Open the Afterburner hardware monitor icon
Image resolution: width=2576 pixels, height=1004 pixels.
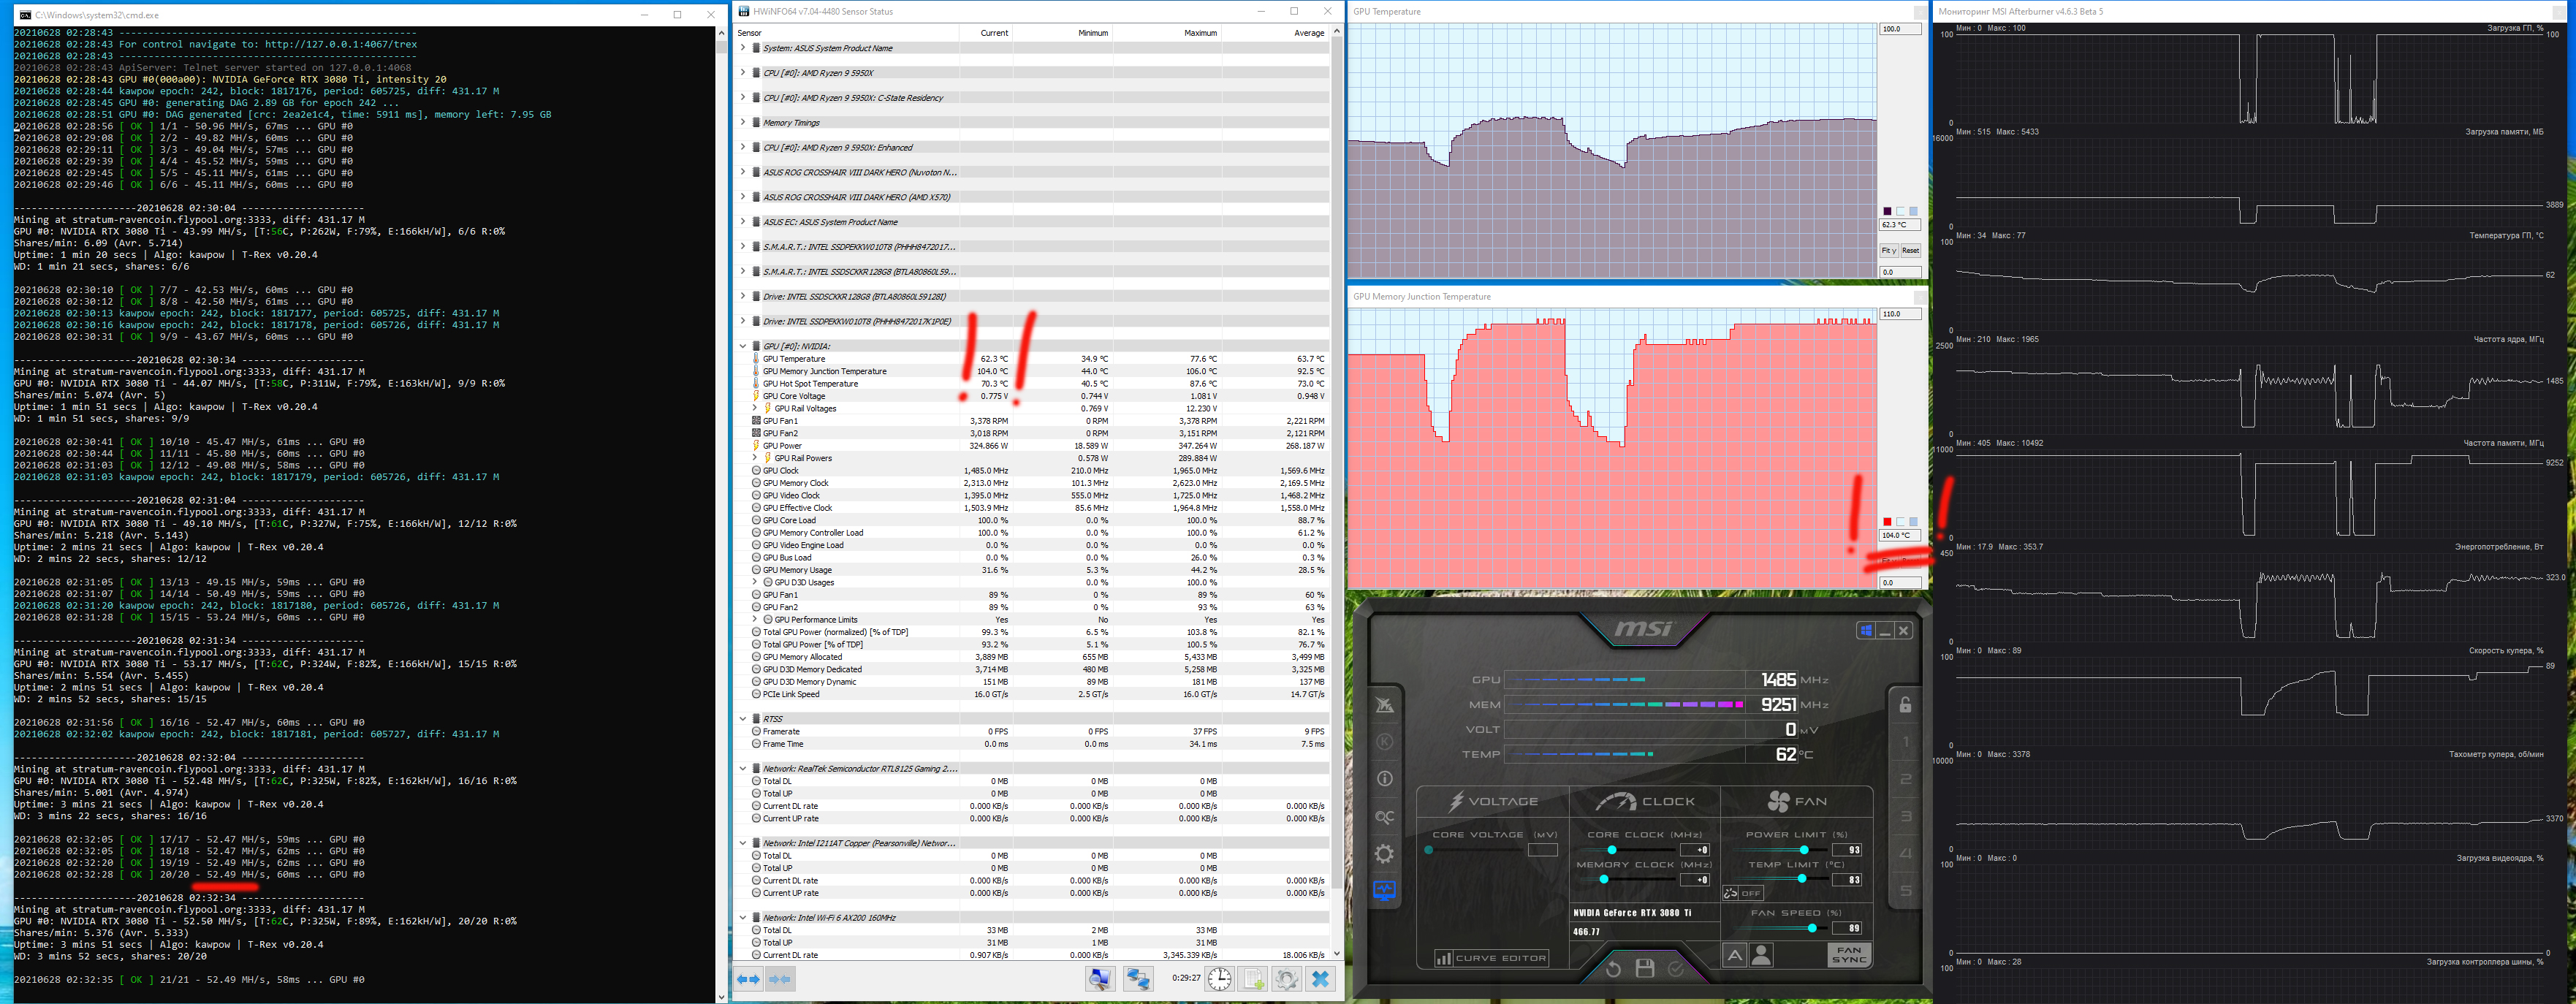click(x=1384, y=890)
